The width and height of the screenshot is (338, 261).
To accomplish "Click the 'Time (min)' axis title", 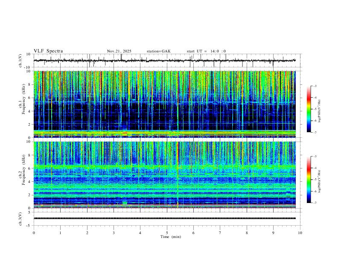I will point(171,237).
